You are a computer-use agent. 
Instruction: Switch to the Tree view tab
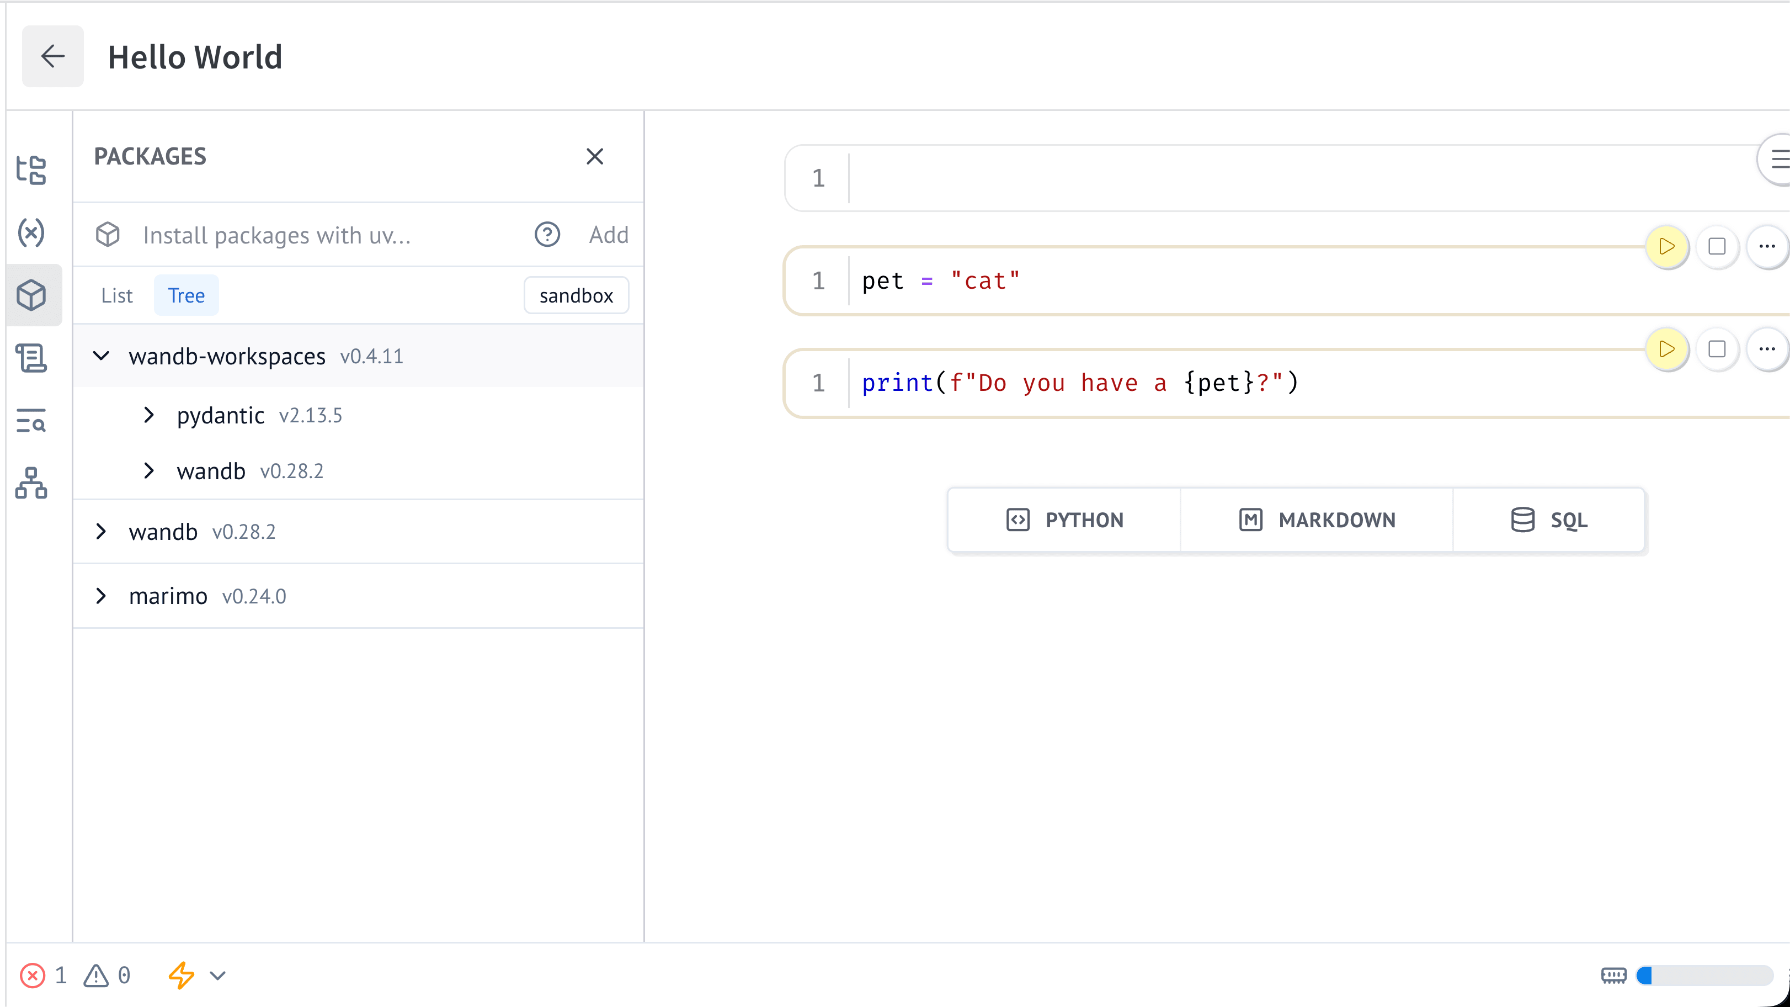186,295
